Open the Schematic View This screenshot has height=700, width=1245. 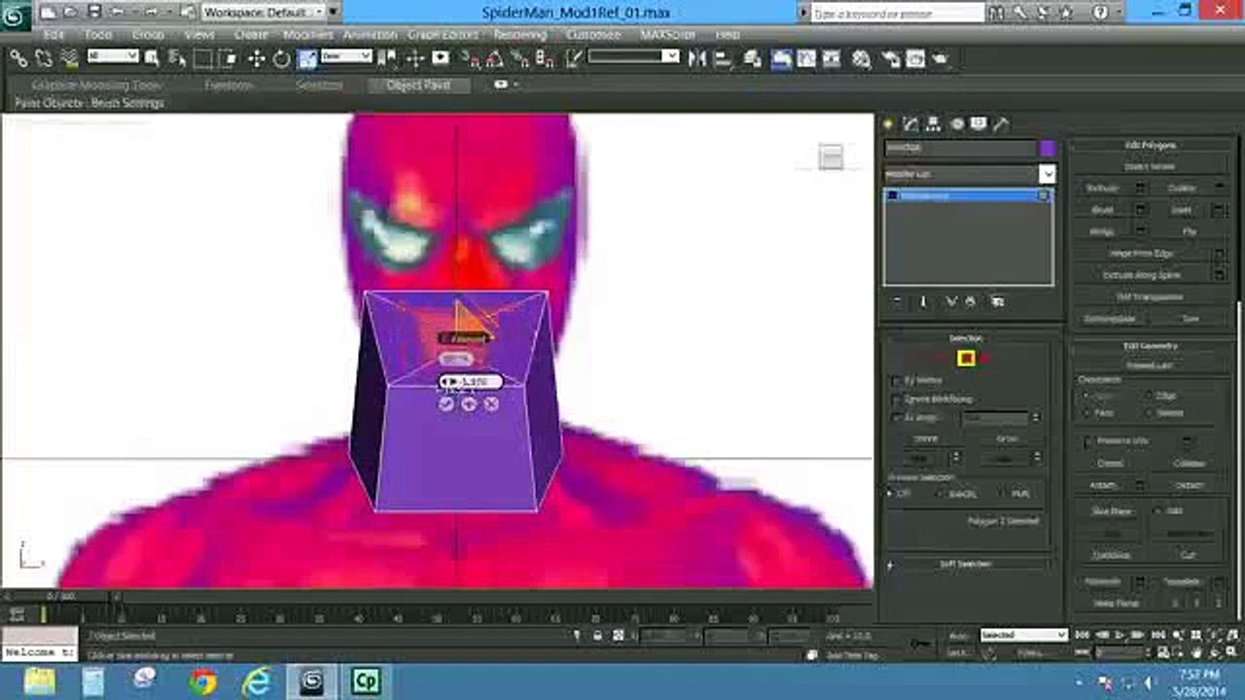[832, 58]
